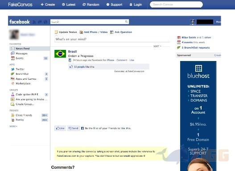Image resolution: width=235 pixels, height=171 pixels.
Task: Expand the MORE sidebar section
Action: pyautogui.click(x=13, y=126)
